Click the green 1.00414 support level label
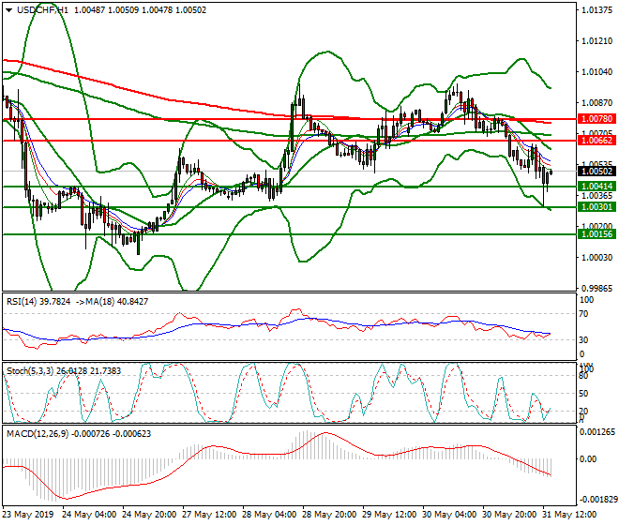 (596, 187)
